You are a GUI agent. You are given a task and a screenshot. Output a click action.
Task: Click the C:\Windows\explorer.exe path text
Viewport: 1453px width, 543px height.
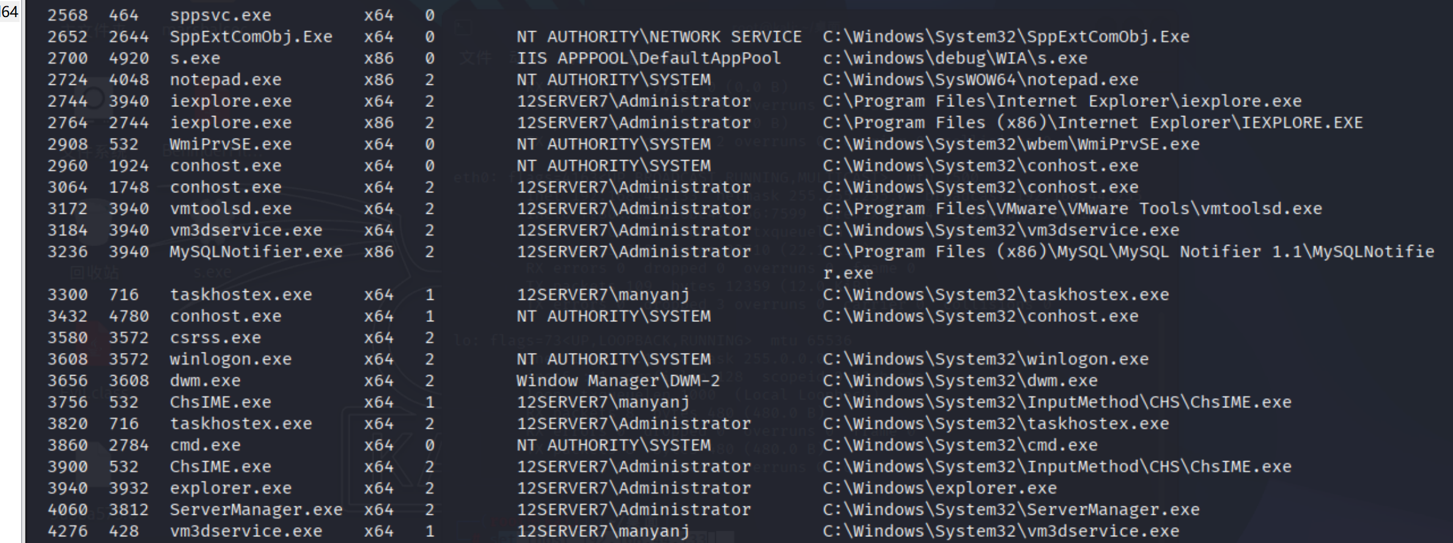[940, 488]
